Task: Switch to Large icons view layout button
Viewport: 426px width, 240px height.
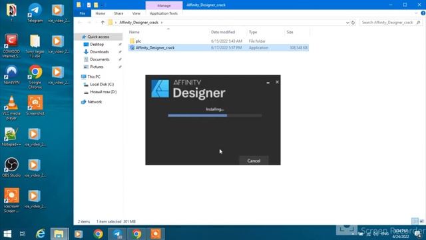Action: click(x=421, y=221)
